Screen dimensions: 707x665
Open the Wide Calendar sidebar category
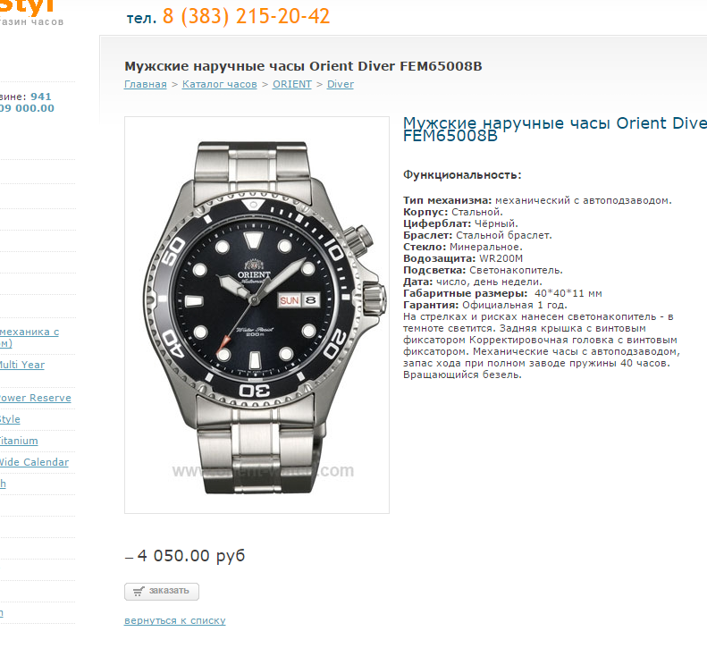(34, 462)
